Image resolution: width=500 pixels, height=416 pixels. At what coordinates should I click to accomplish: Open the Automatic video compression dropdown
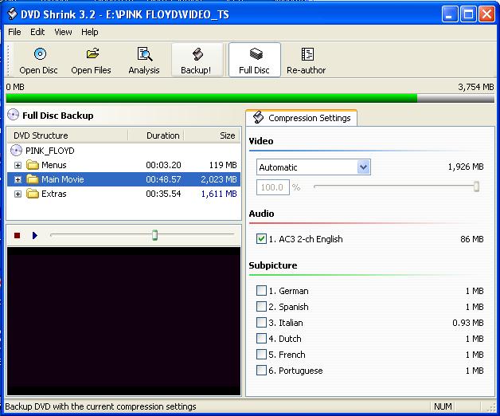pyautogui.click(x=364, y=167)
